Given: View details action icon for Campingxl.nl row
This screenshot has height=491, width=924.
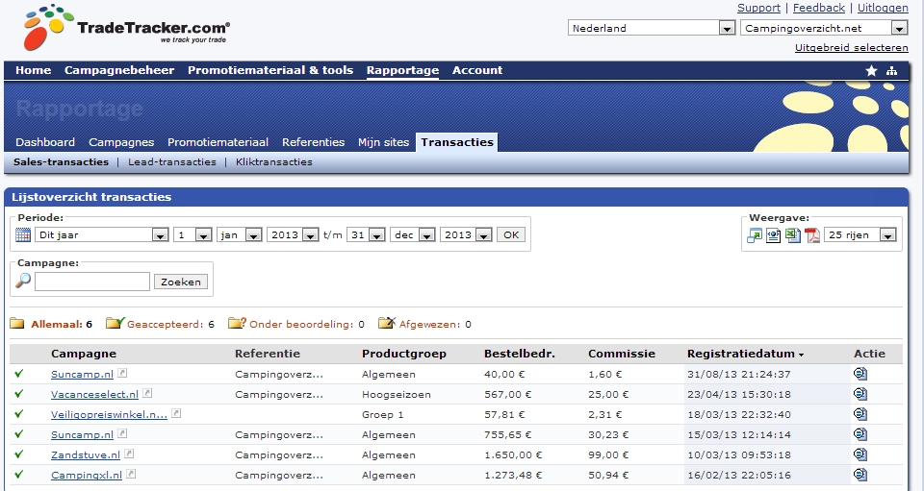Looking at the screenshot, I should pos(860,475).
